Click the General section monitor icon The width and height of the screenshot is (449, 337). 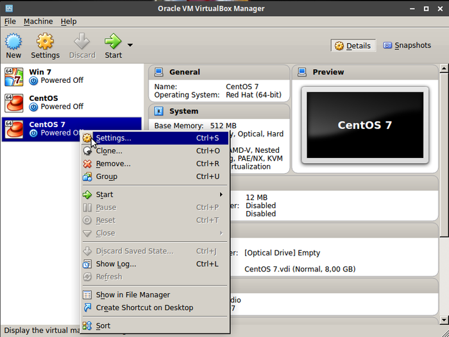click(x=158, y=72)
